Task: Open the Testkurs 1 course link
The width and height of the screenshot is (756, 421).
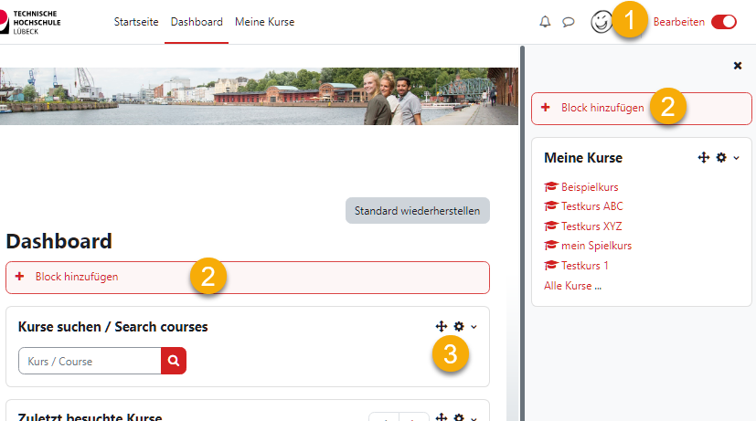Action: point(584,266)
